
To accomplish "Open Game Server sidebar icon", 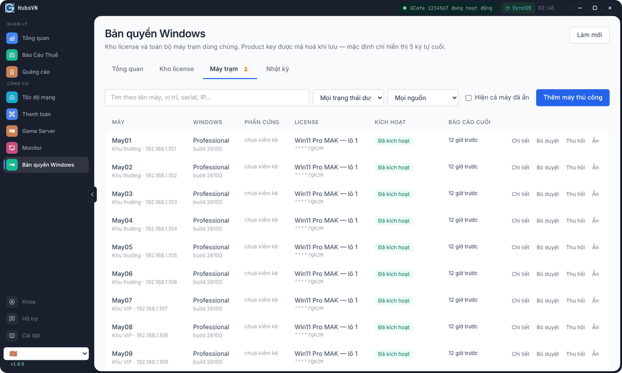I will pos(12,131).
